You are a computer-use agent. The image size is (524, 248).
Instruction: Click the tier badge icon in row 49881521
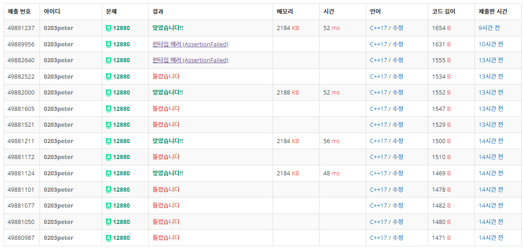pyautogui.click(x=108, y=125)
